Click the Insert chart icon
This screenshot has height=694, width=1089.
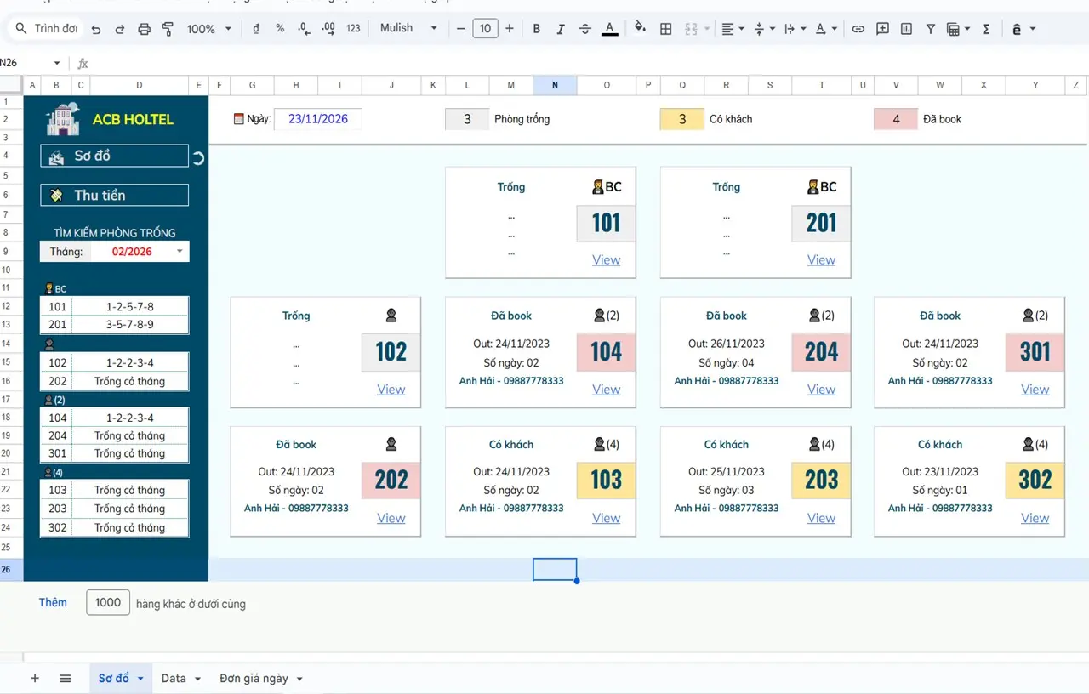(906, 29)
